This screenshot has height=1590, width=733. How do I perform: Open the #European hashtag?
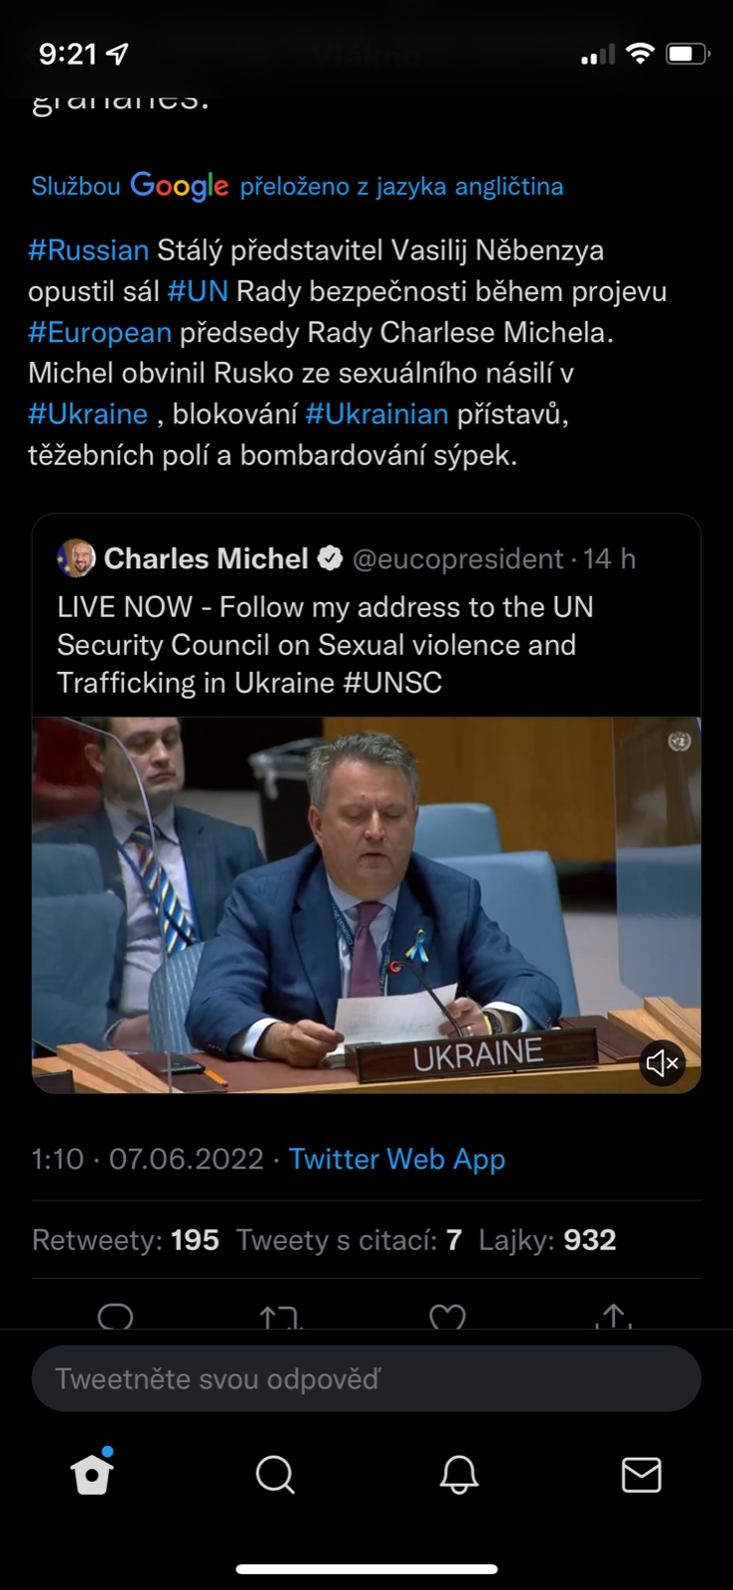99,332
